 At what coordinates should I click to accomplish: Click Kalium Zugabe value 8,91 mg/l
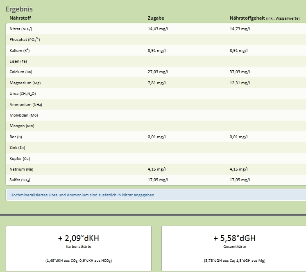[156, 50]
